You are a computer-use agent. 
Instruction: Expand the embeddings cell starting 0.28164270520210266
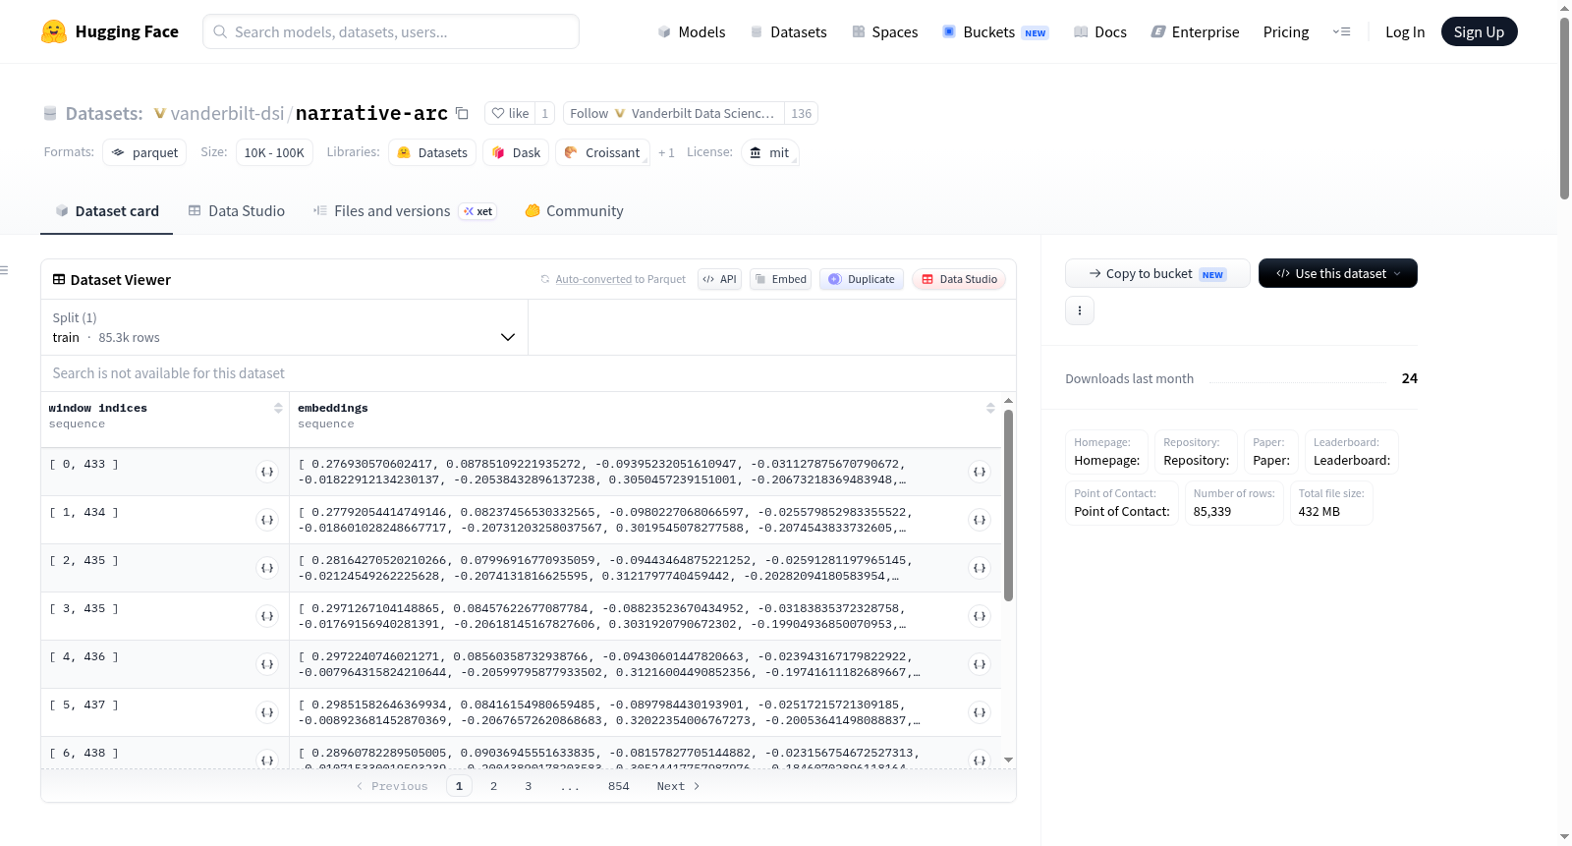[980, 568]
